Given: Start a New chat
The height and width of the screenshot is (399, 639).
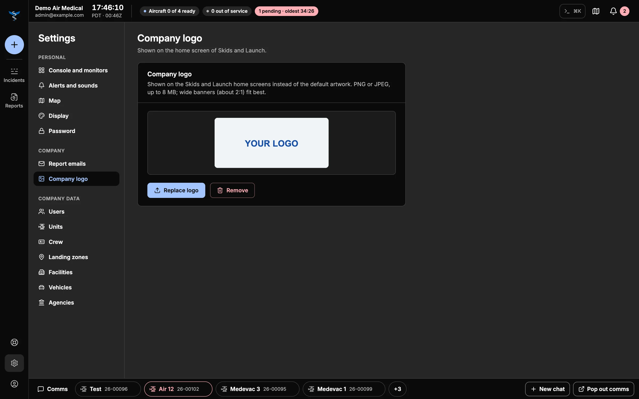Looking at the screenshot, I should pyautogui.click(x=547, y=389).
